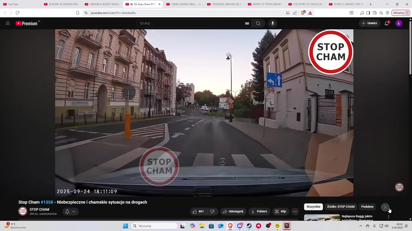Open Brave Shields lion icon
Image resolution: width=412 pixels, height=231 pixels.
[303, 13]
